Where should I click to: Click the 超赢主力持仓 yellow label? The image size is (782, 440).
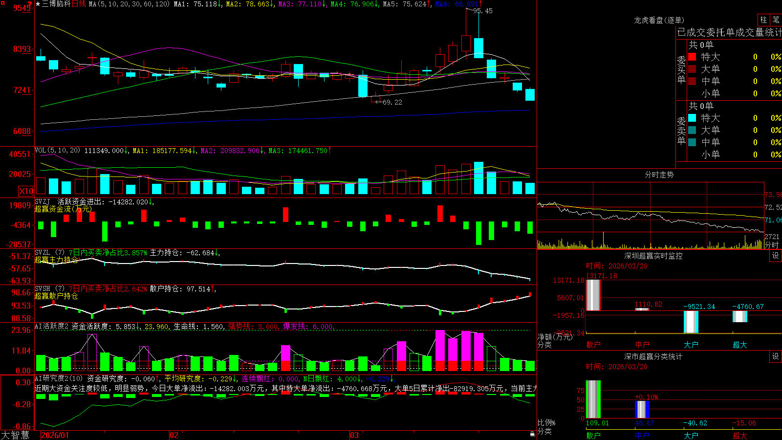[56, 260]
